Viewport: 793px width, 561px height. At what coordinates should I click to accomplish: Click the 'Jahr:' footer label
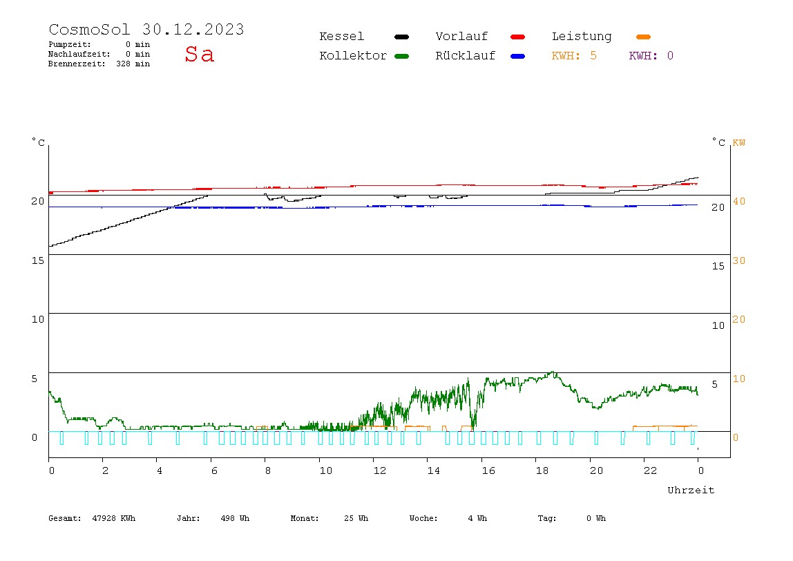tap(188, 518)
